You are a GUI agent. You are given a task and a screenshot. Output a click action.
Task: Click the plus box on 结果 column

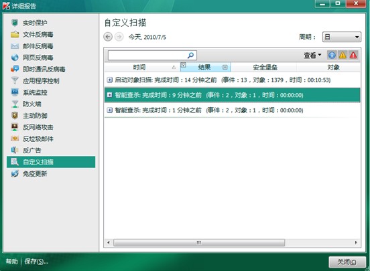pyautogui.click(x=225, y=68)
